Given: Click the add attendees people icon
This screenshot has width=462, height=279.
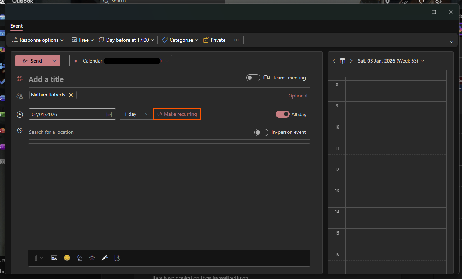Looking at the screenshot, I should [x=20, y=96].
